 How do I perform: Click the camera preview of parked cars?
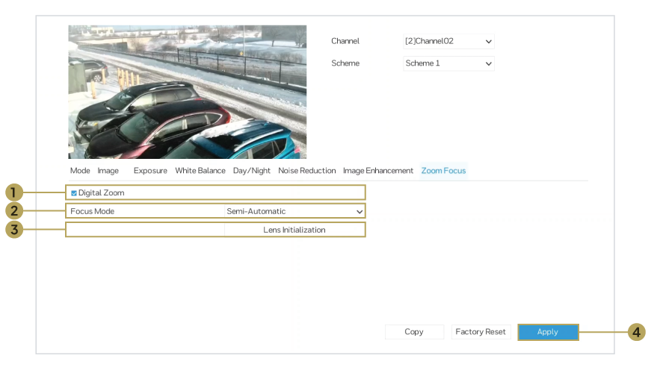pyautogui.click(x=188, y=92)
